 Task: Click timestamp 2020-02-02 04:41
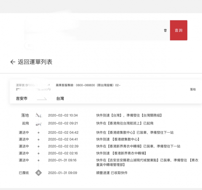[63, 139]
